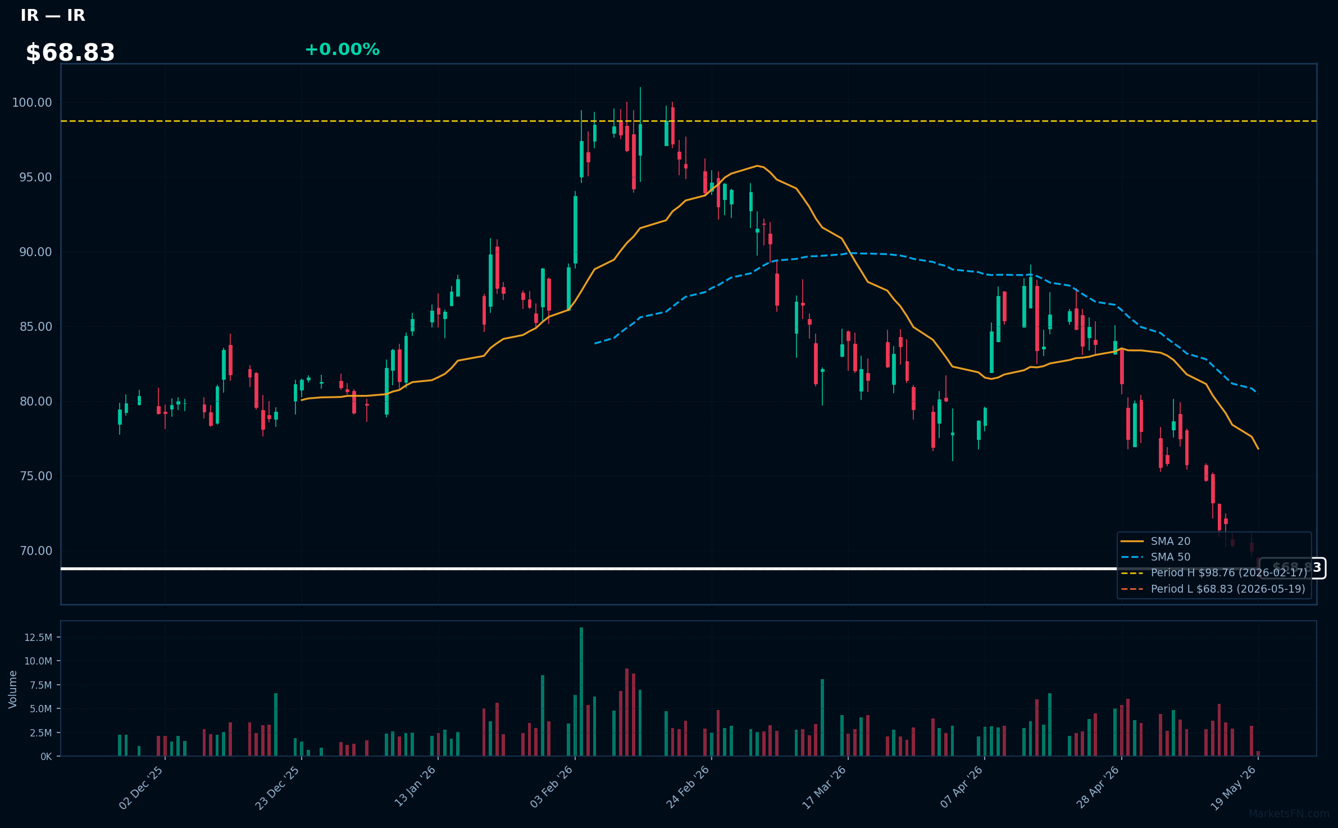Click the 02 Dec '25 date label
The width and height of the screenshot is (1338, 828).
(x=141, y=788)
